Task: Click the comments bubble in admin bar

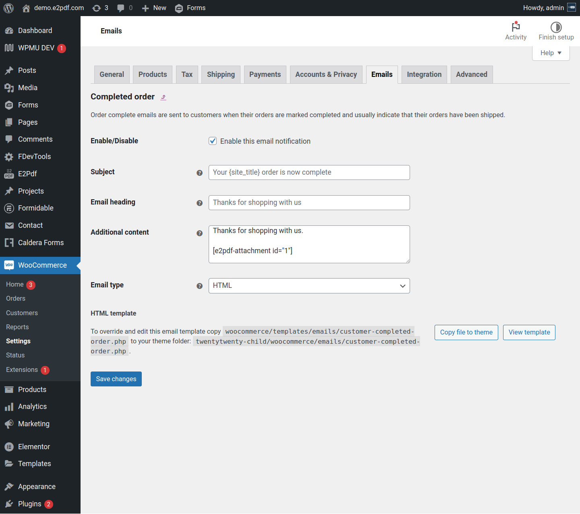Action: [121, 8]
